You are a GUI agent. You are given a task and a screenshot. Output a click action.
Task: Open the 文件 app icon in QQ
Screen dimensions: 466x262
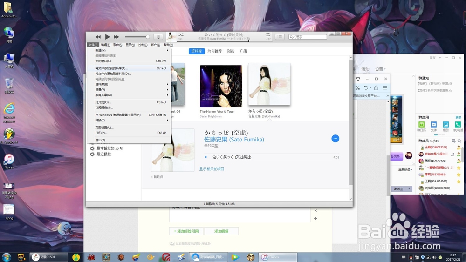[433, 125]
